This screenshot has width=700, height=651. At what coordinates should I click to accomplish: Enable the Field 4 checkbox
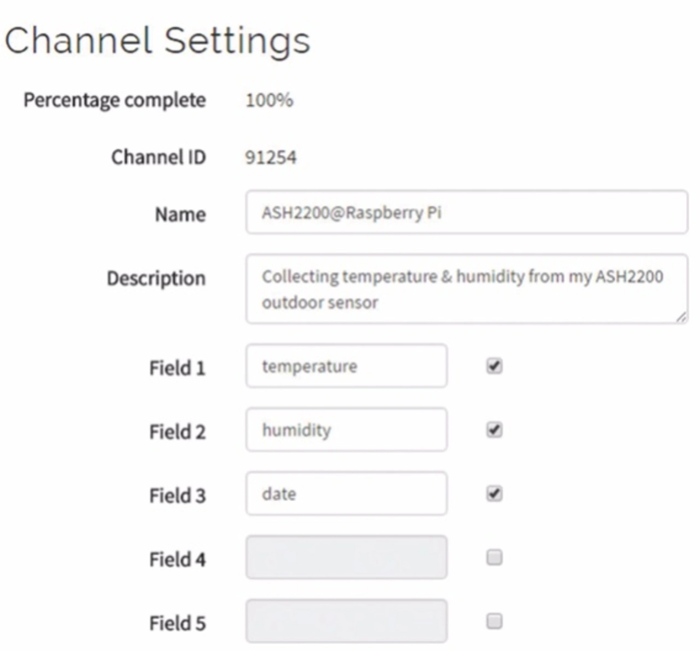tap(494, 557)
